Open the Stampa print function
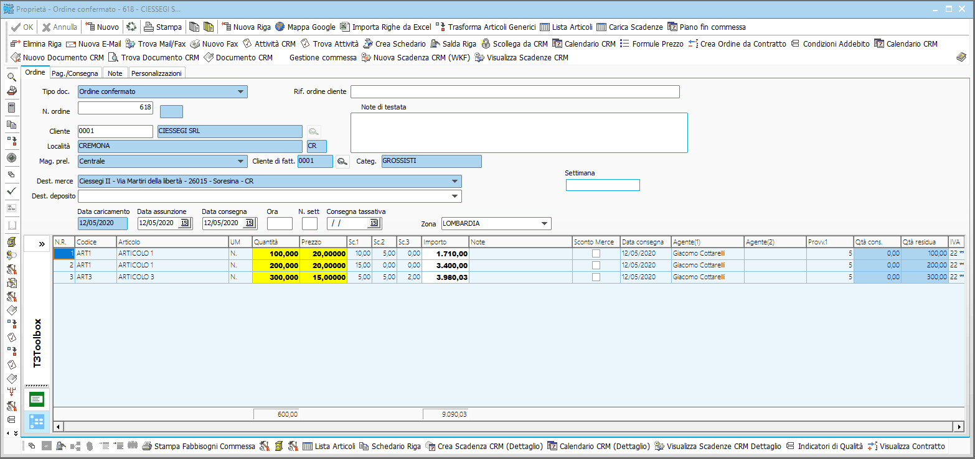975x459 pixels. (x=163, y=27)
